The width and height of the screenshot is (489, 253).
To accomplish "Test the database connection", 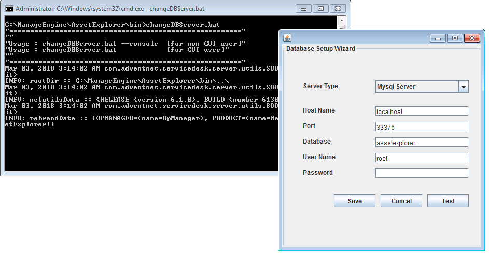I will tap(448, 201).
